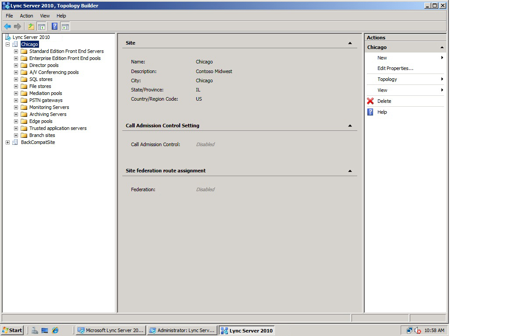Image resolution: width=505 pixels, height=336 pixels.
Task: Click the Show Desktop quick launch icon
Action: tap(45, 330)
